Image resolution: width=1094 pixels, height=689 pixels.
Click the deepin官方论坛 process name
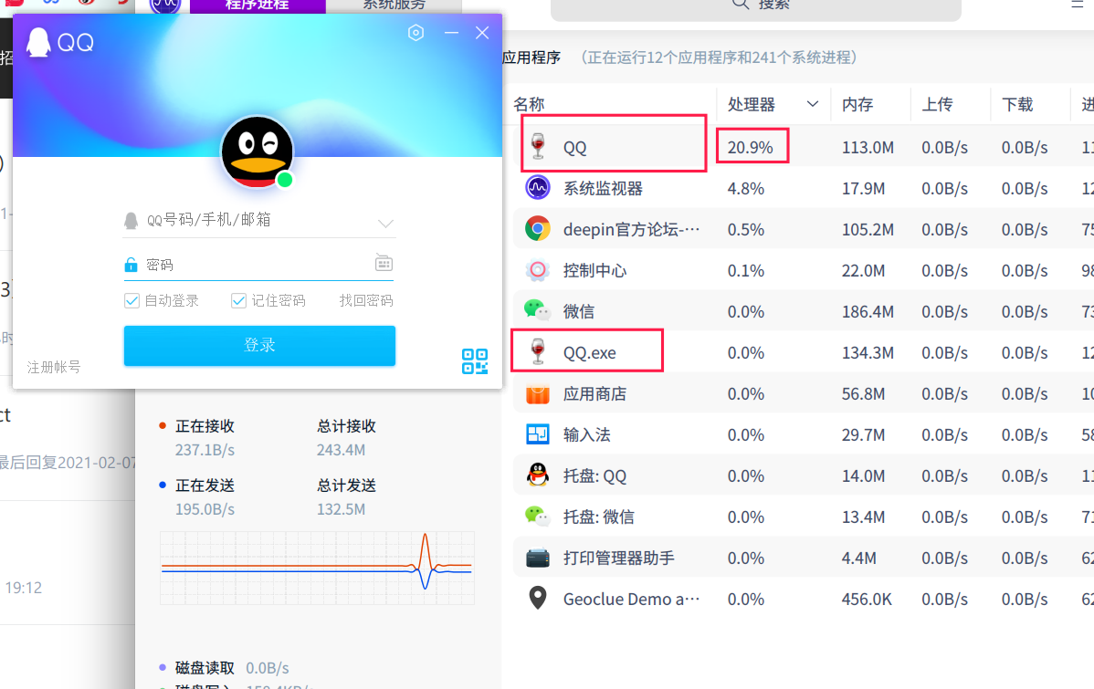[631, 229]
